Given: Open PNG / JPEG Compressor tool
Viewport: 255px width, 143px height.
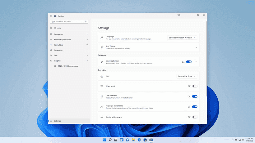Looking at the screenshot, I should [x=69, y=66].
